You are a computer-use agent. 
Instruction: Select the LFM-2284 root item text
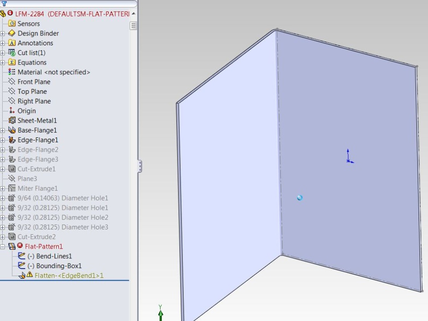click(72, 14)
